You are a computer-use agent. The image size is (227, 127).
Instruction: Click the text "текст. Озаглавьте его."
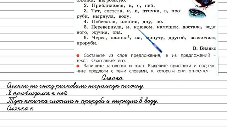tap(101, 61)
